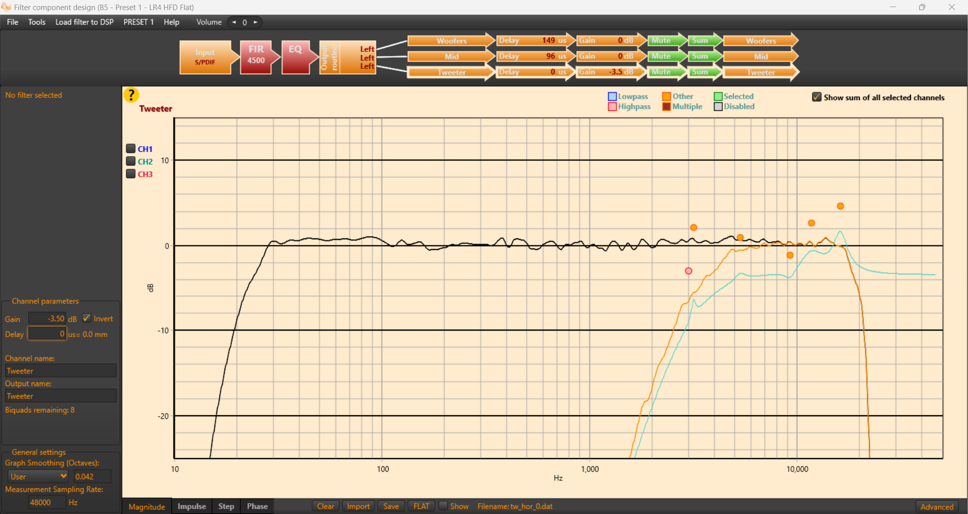The width and height of the screenshot is (968, 514).
Task: Click the yellow question mark help icon
Action: (131, 95)
